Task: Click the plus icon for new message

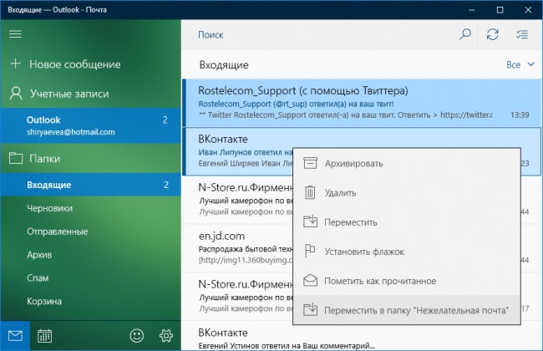Action: 15,64
